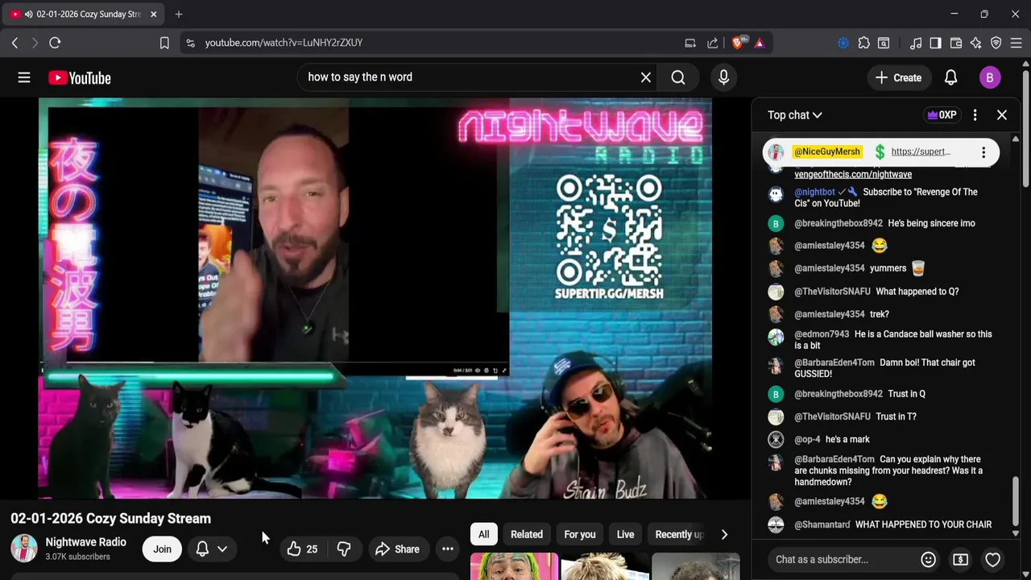
Task: Open account menu via B avatar
Action: 990,77
